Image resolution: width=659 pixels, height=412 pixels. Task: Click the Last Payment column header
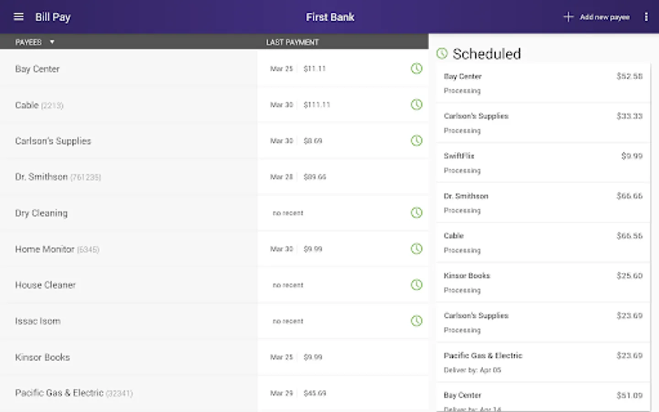point(292,42)
